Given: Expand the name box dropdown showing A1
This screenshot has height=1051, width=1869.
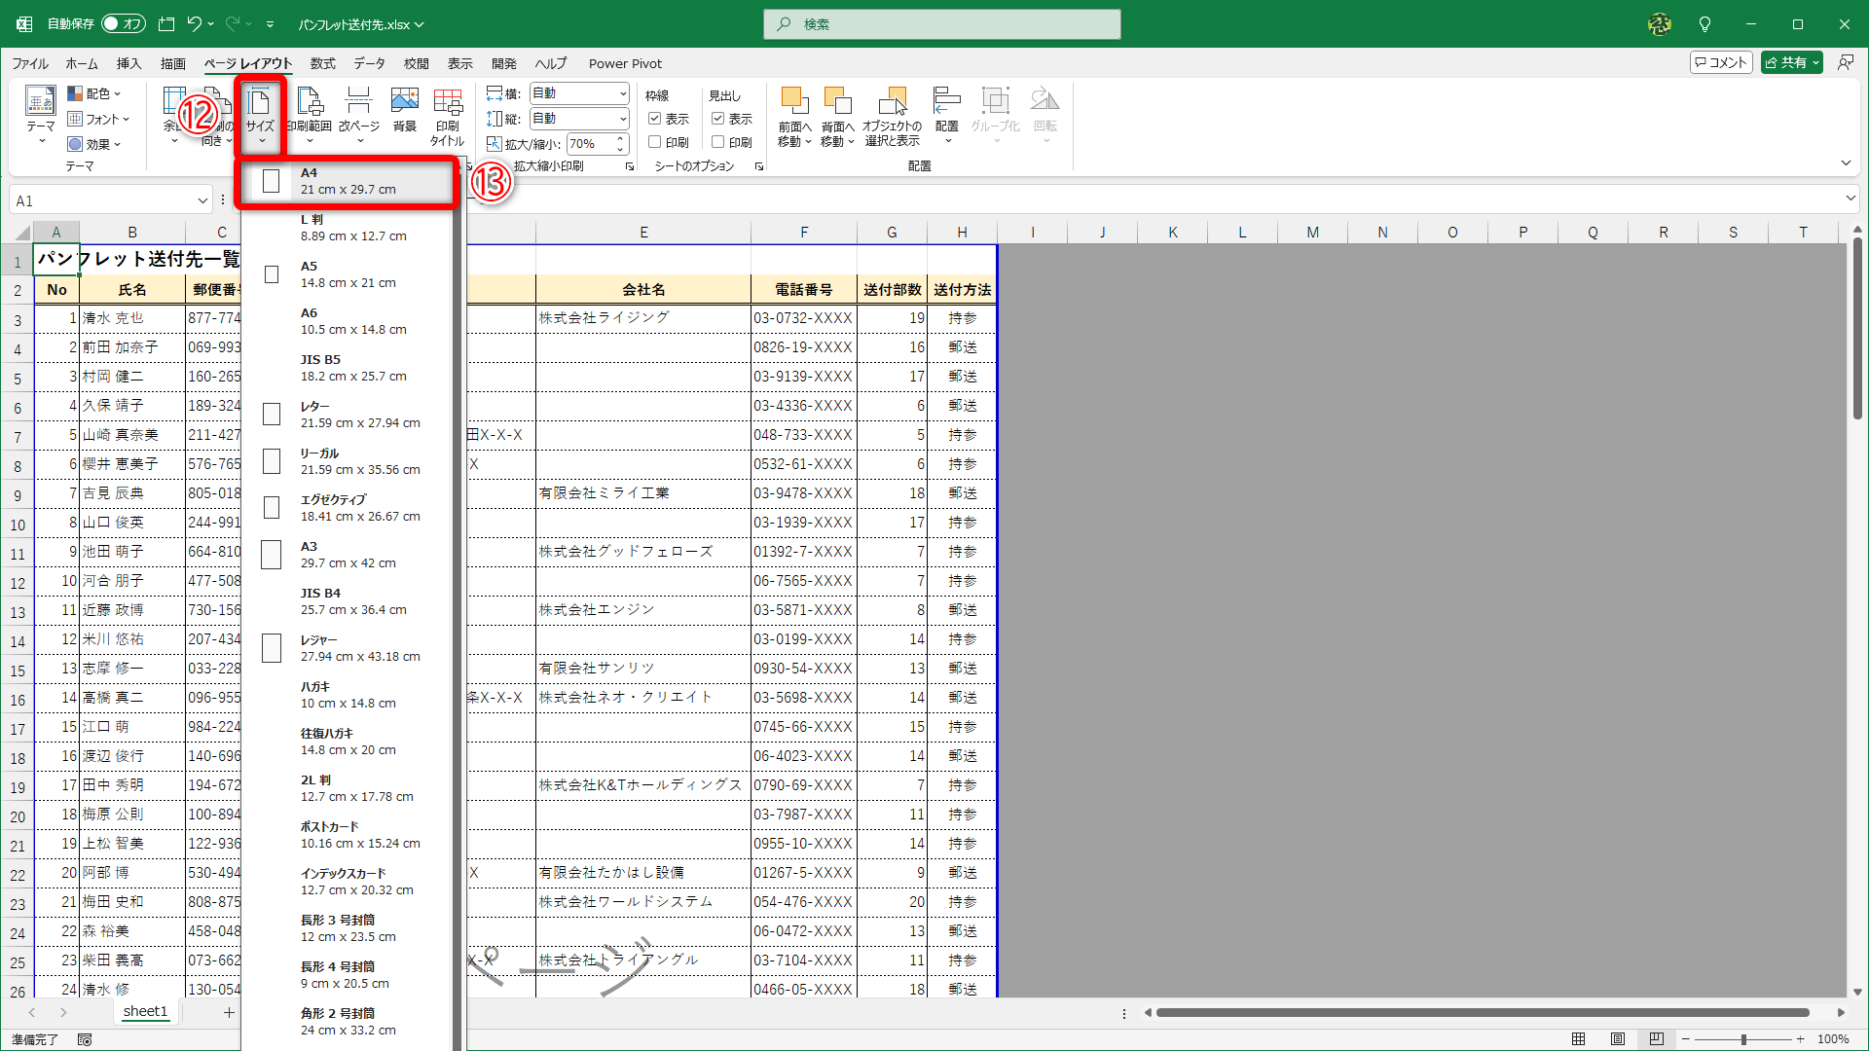Looking at the screenshot, I should [201, 199].
